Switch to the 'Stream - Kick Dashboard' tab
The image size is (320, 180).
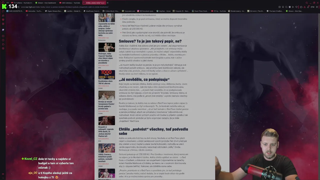click(46, 3)
